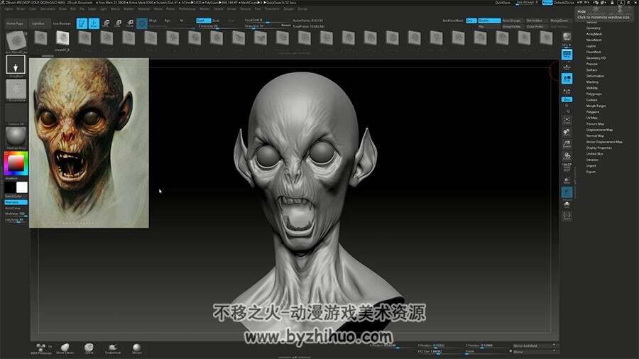Toggle the Persp perspective button

click(x=567, y=55)
